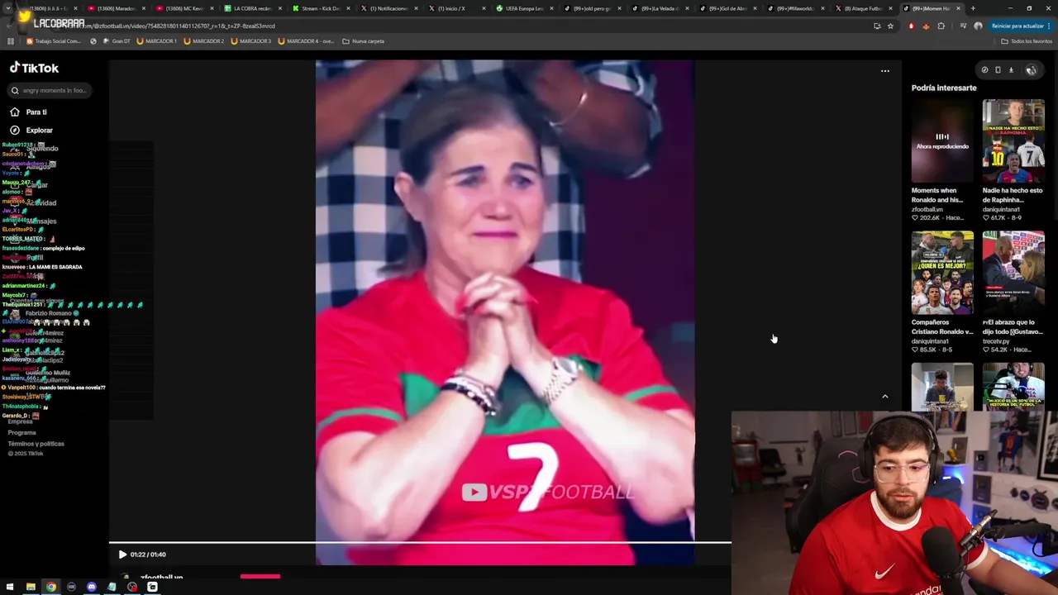Open the 'MARCADOR 3' bookmark
This screenshot has height=595, width=1058.
tap(251, 40)
